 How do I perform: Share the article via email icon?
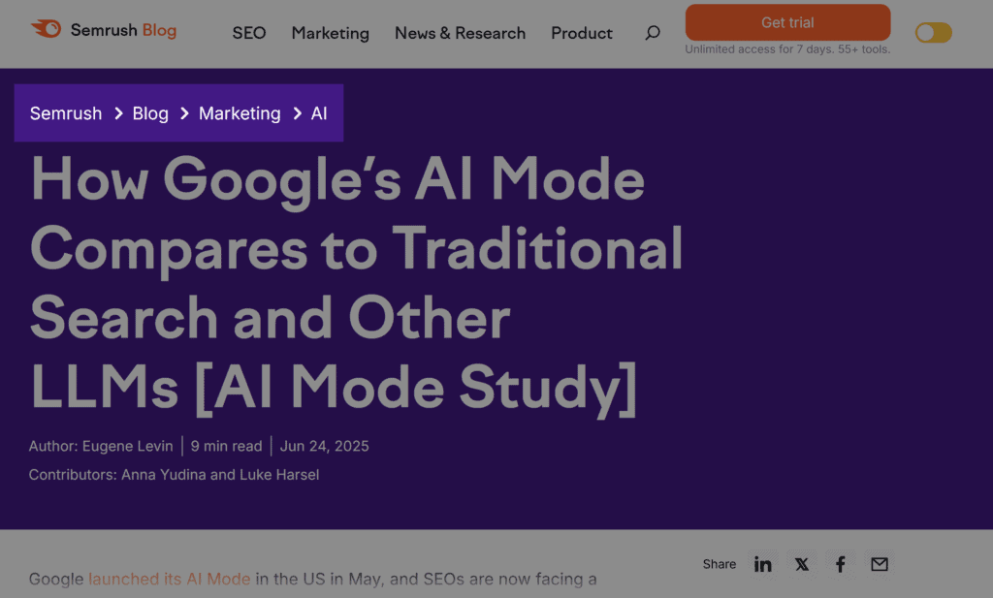coord(879,563)
